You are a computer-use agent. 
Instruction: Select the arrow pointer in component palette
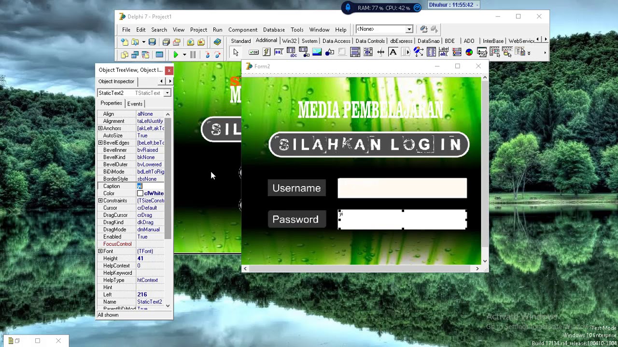(236, 52)
